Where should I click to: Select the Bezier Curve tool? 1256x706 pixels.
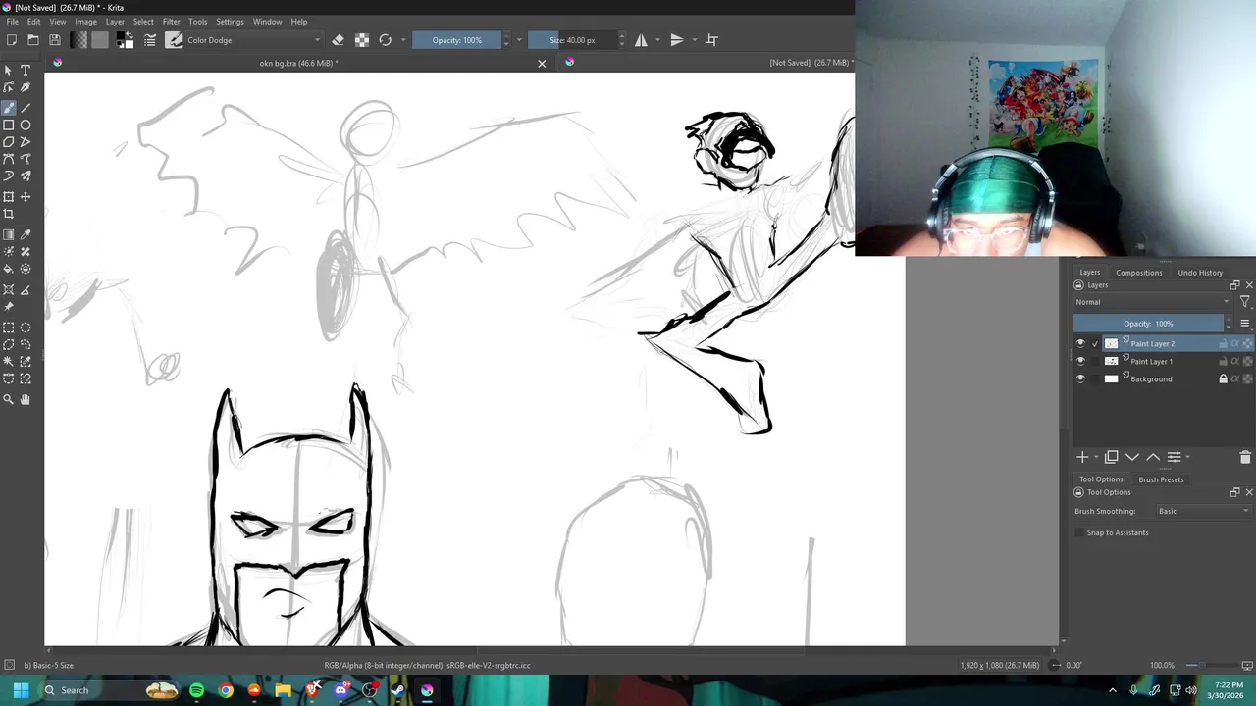tap(9, 159)
